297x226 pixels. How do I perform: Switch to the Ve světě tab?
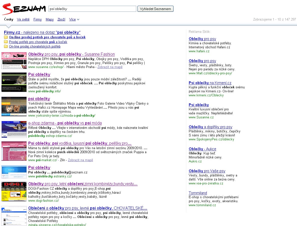click(23, 19)
